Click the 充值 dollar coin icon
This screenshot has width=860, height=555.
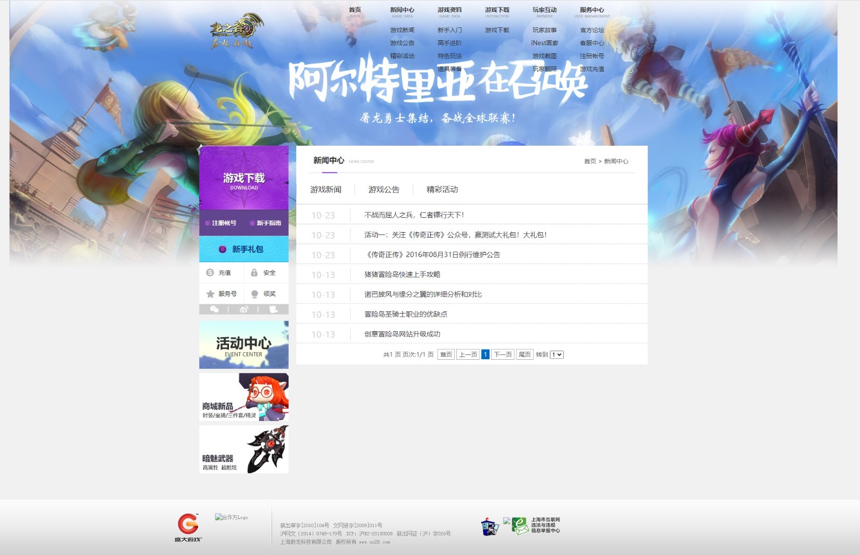click(x=210, y=273)
